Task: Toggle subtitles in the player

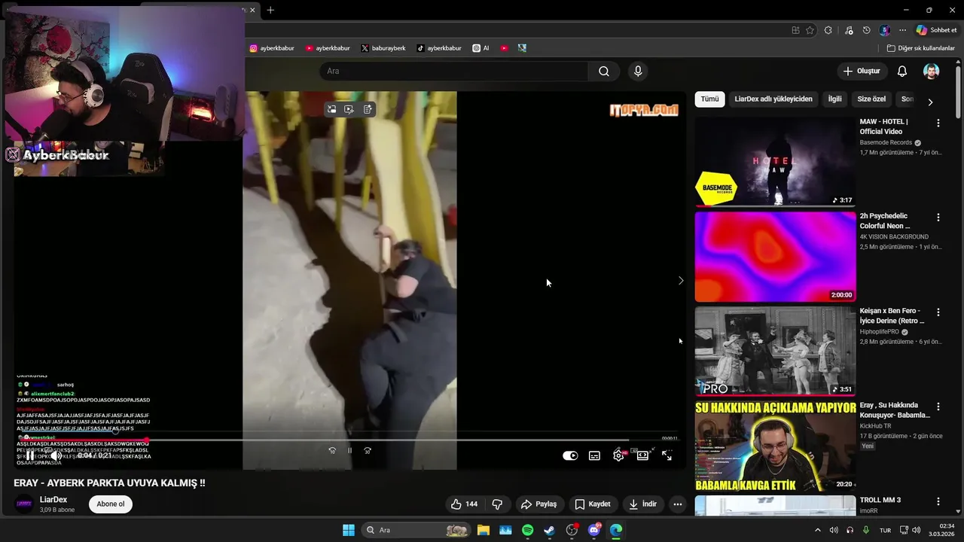Action: (594, 455)
